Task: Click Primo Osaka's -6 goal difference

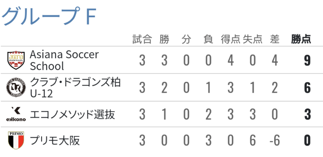Action: [x=275, y=141]
